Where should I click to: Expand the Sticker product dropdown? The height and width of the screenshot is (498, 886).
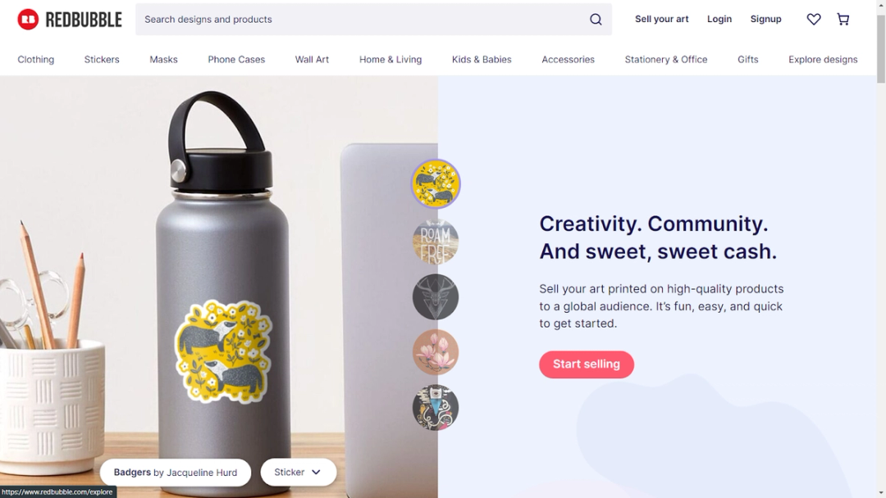point(299,472)
